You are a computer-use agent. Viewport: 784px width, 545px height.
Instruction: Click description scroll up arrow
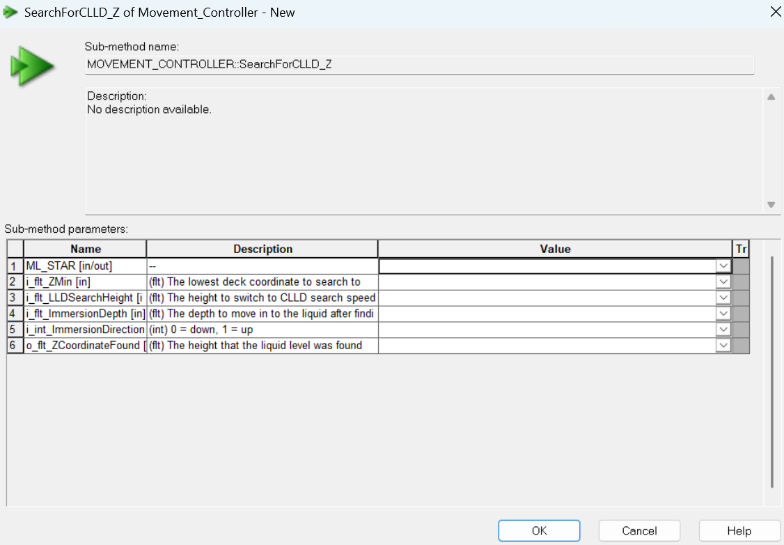pos(771,97)
